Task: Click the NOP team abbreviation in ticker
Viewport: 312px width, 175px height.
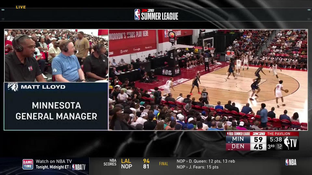Action: click(127, 166)
